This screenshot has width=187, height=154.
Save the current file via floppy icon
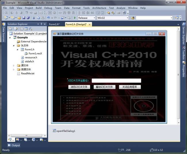point(24,18)
